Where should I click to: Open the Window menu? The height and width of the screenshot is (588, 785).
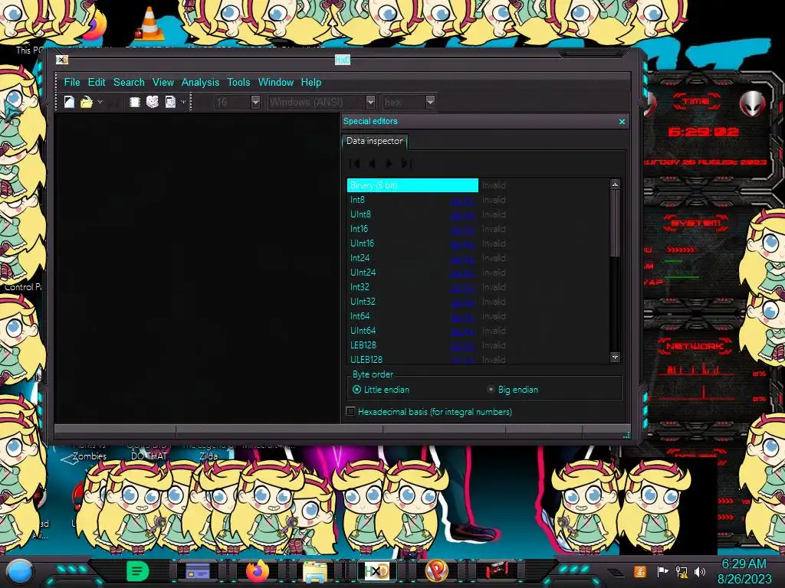[x=276, y=82]
